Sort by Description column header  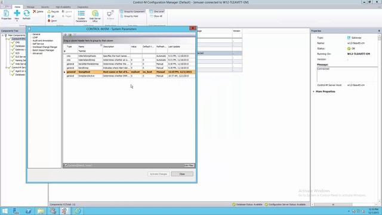[116, 47]
